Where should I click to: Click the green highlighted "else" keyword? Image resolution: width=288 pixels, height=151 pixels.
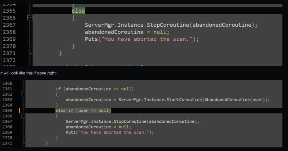click(x=78, y=11)
